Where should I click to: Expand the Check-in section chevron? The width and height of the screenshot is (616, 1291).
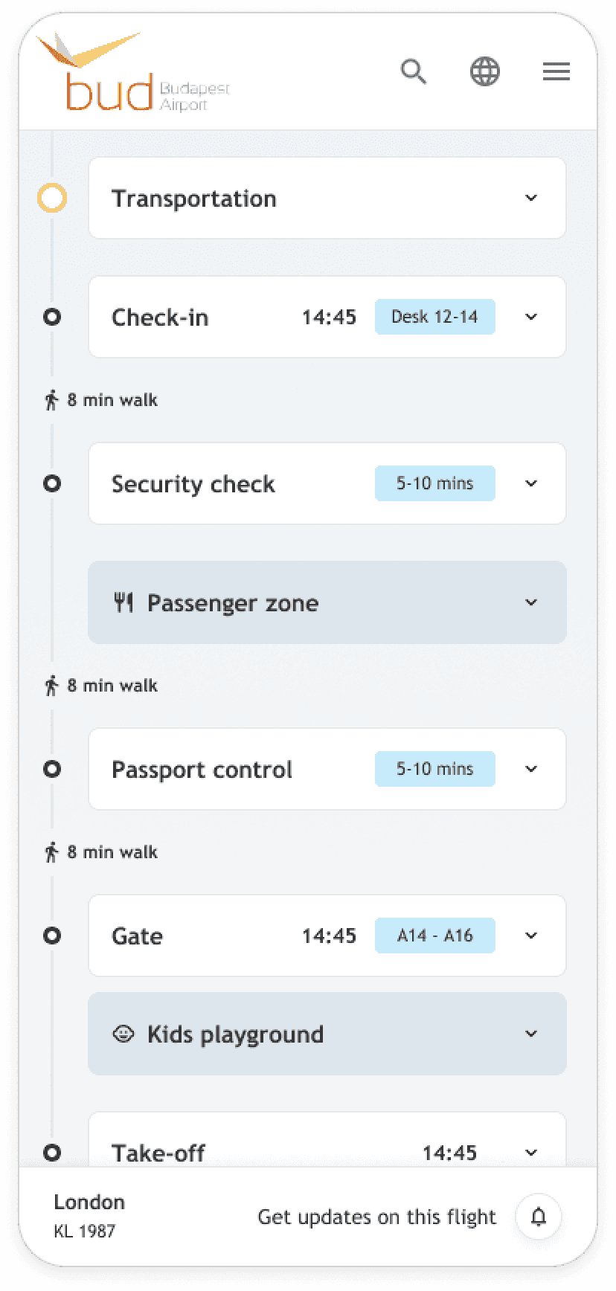coord(531,317)
